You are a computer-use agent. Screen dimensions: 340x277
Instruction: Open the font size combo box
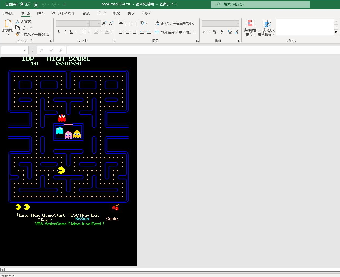point(95,24)
